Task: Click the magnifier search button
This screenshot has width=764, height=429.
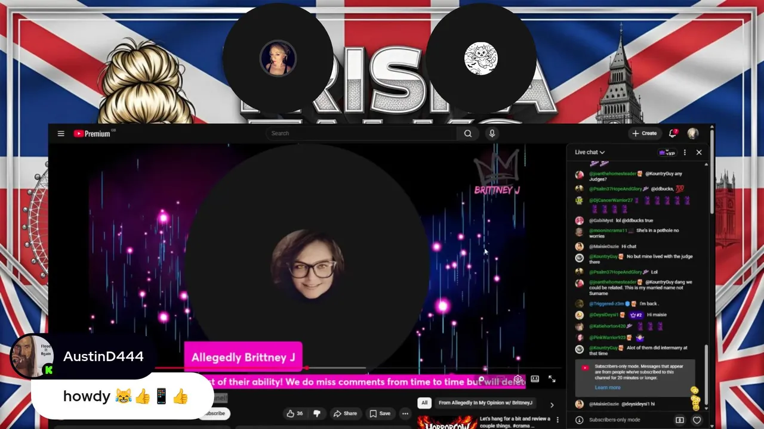Action: [x=468, y=133]
